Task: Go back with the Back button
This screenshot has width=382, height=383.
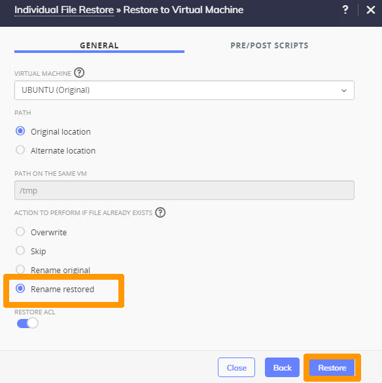Action: [x=283, y=367]
